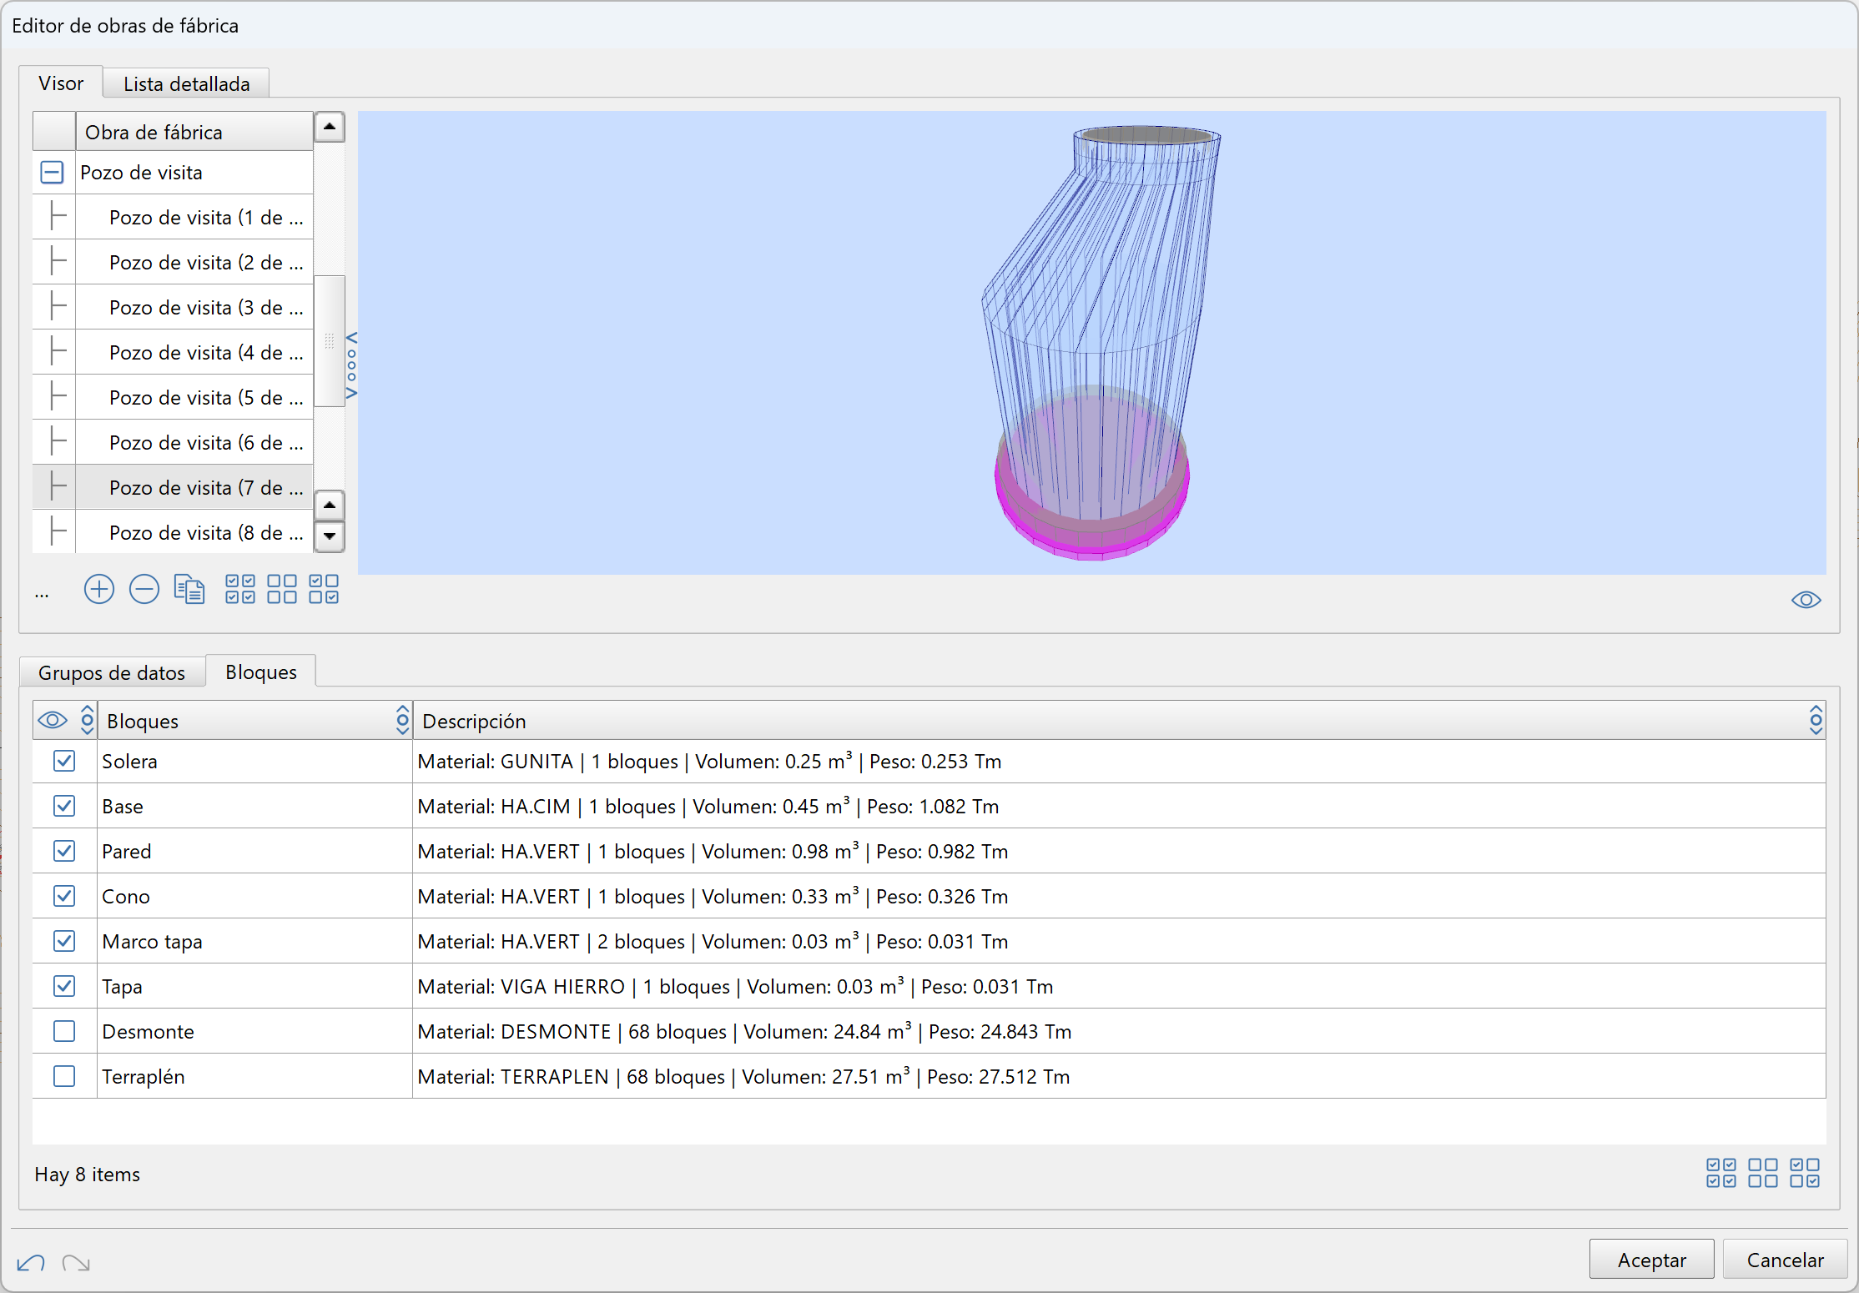
Task: Collapse the Pozo de visita tree node
Action: click(52, 173)
